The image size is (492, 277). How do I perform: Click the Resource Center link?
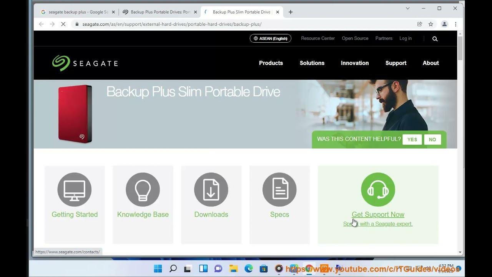click(x=318, y=38)
